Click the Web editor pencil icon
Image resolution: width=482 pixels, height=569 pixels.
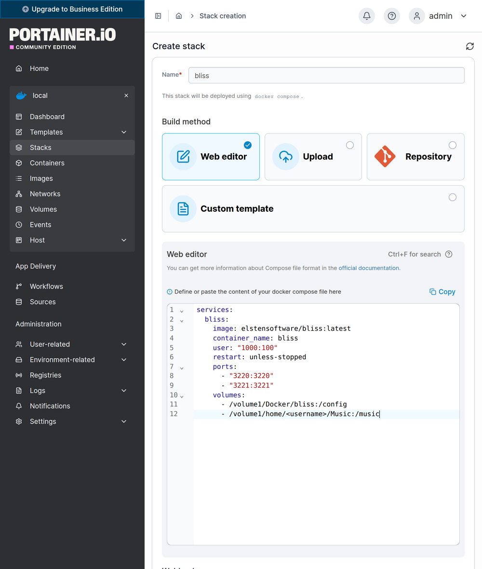coord(183,157)
